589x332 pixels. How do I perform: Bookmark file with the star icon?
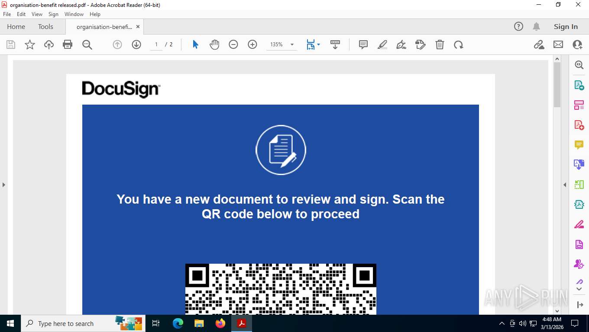(30, 45)
